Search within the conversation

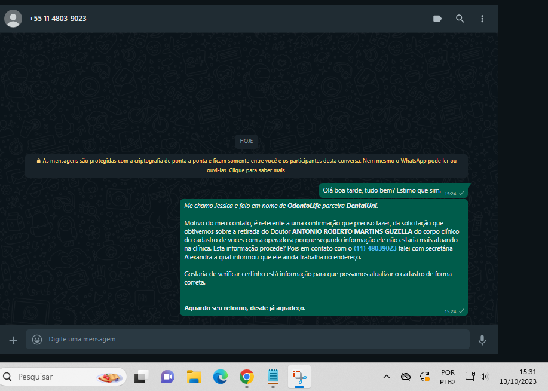[460, 19]
